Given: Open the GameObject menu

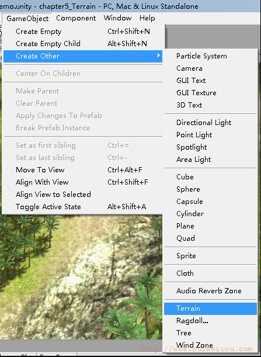Looking at the screenshot, I should point(27,18).
